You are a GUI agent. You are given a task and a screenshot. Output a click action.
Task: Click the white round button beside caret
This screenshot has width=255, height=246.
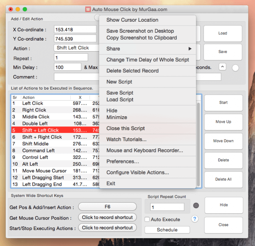point(235,68)
